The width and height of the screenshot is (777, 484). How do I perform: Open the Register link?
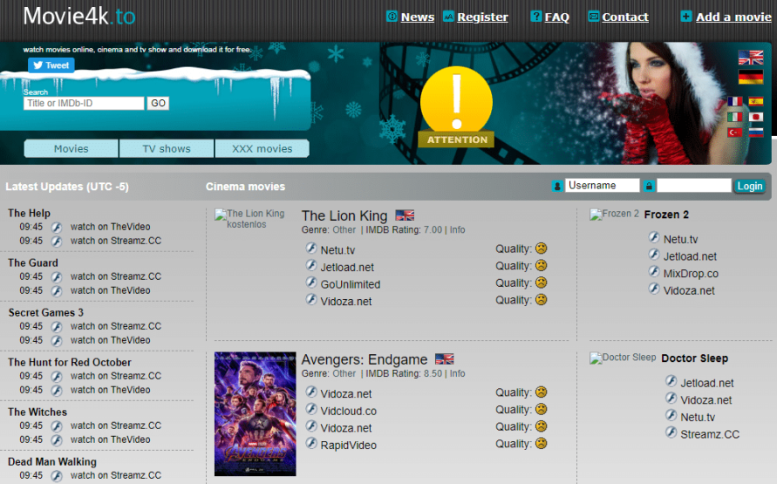pyautogui.click(x=482, y=17)
